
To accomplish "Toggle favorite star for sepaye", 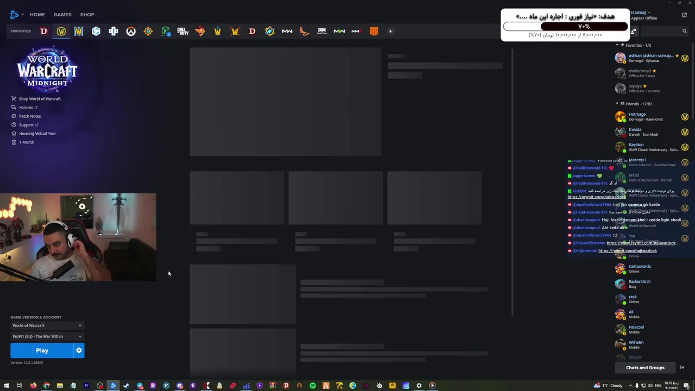I will pyautogui.click(x=645, y=86).
